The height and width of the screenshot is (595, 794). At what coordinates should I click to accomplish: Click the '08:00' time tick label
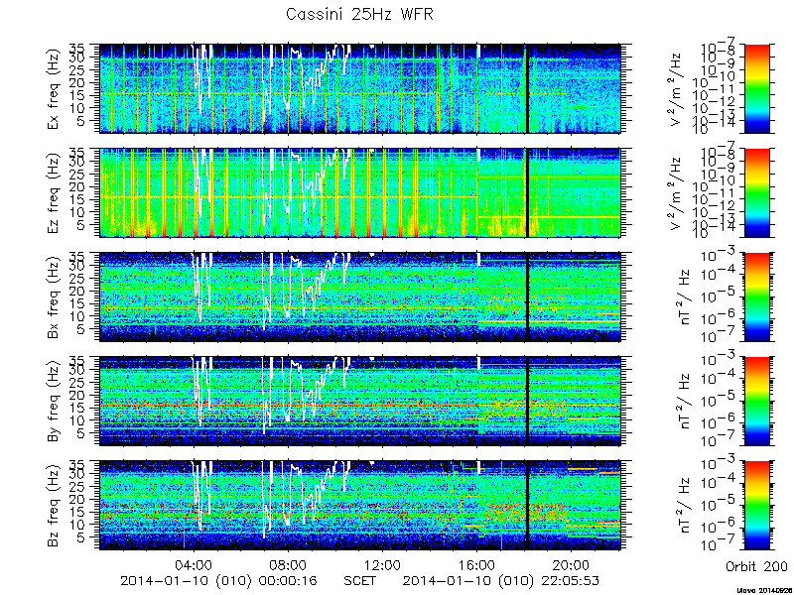[288, 564]
